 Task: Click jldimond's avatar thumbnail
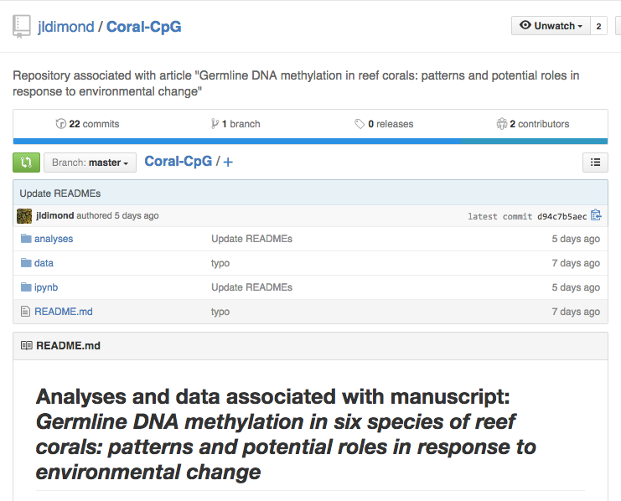click(24, 216)
